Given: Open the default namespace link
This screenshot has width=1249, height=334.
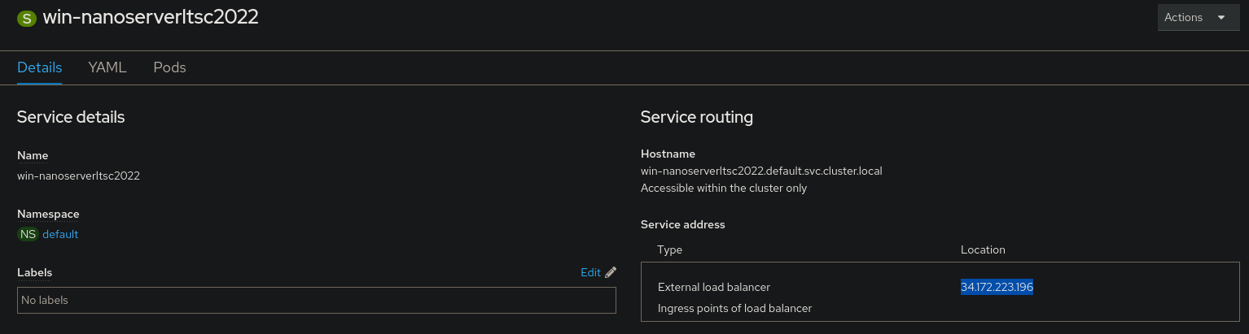Looking at the screenshot, I should coord(60,234).
